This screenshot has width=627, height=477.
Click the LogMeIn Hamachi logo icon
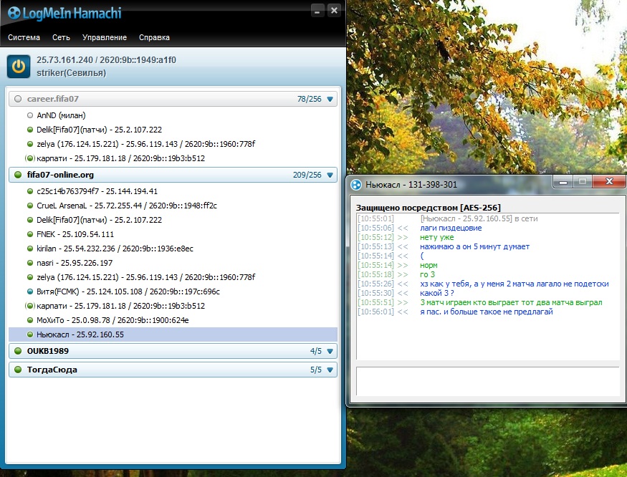pos(14,13)
